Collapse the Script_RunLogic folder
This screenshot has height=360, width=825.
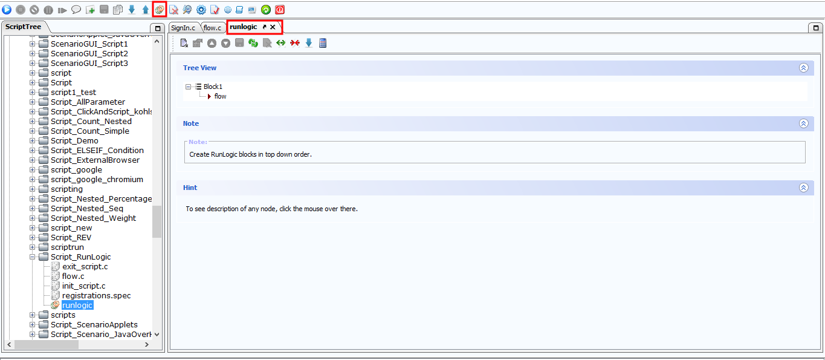coord(33,257)
